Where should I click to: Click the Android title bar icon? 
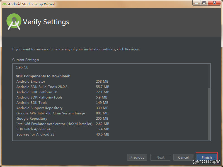[x=4, y=4]
